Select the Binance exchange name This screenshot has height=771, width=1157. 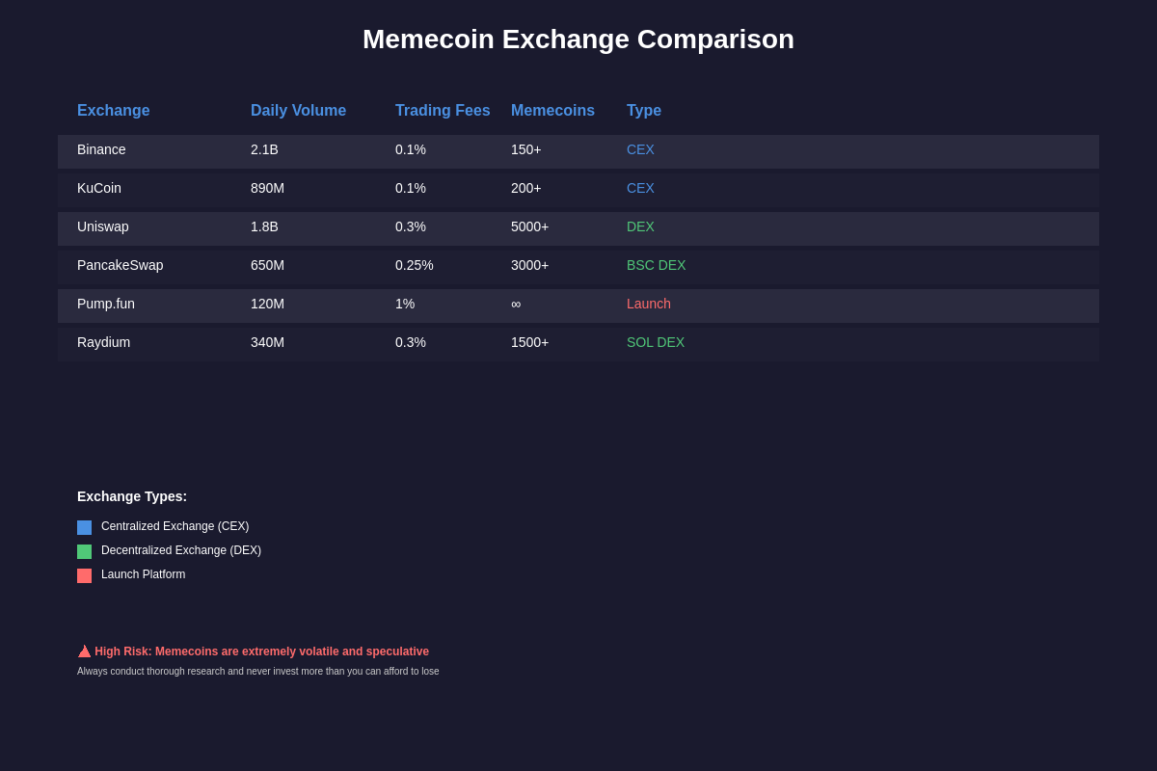101,149
